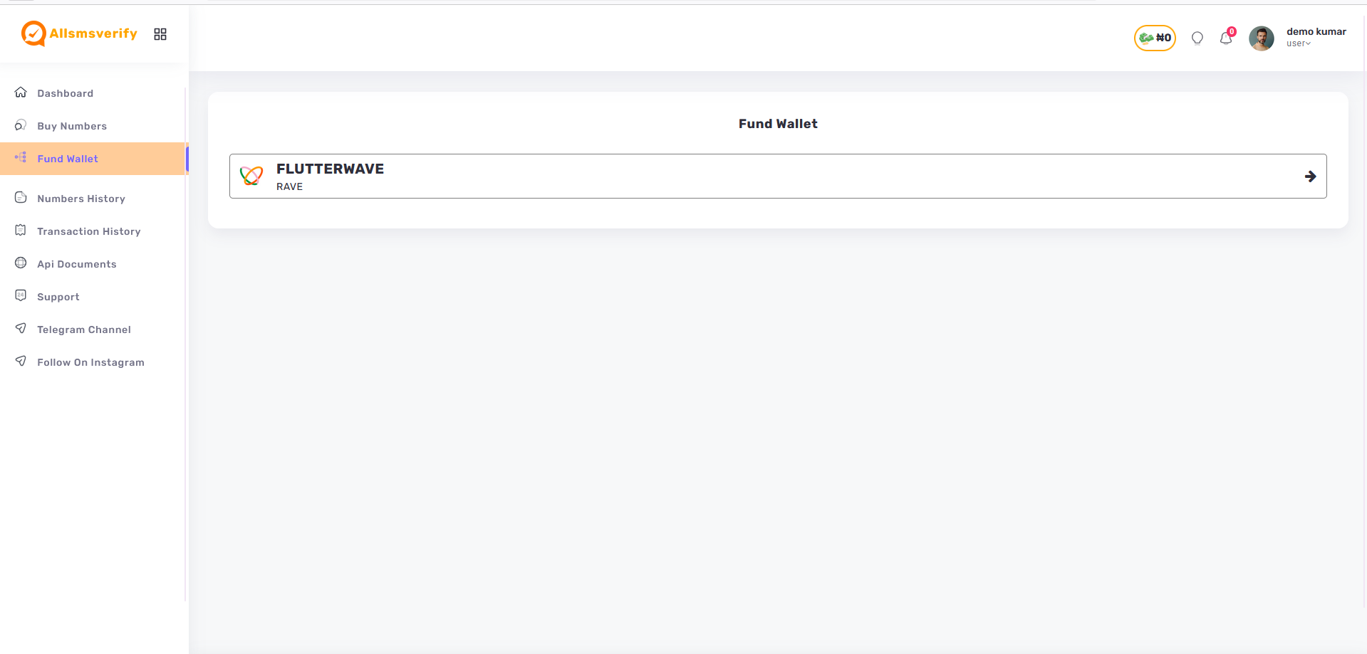This screenshot has width=1367, height=654.
Task: Open Telegram Channel link
Action: pyautogui.click(x=84, y=329)
